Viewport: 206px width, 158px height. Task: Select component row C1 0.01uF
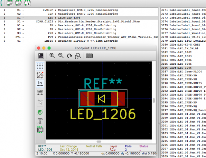79,10
